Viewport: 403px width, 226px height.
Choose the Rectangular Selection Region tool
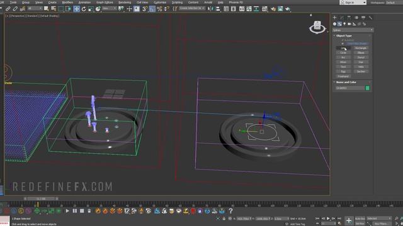pos(61,9)
